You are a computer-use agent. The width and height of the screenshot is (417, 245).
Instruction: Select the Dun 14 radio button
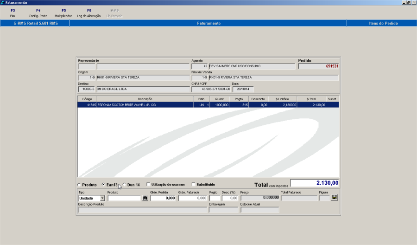[124, 185]
